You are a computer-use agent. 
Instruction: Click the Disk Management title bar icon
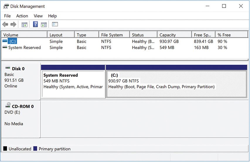coord(6,6)
